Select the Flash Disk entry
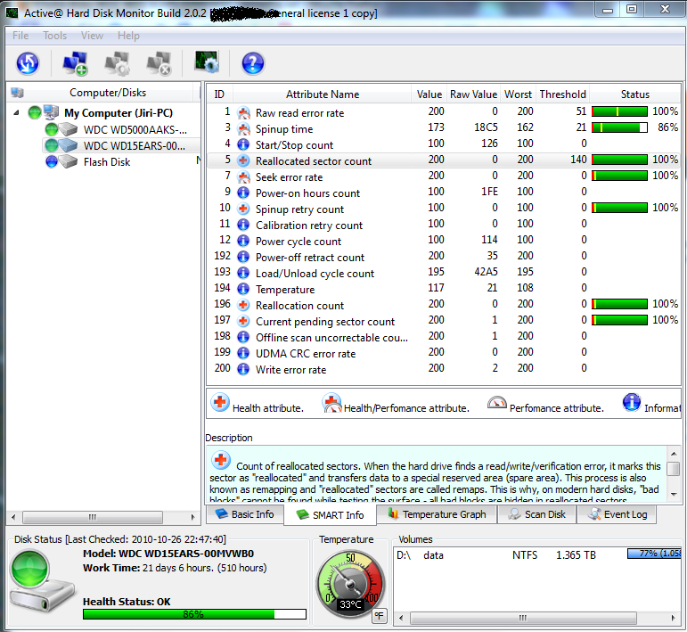Viewport: 687px width, 632px height. (107, 162)
